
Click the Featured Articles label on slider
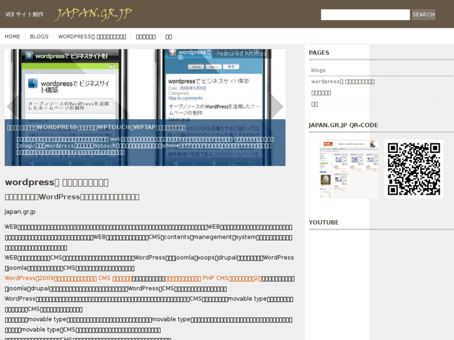pyautogui.click(x=241, y=54)
